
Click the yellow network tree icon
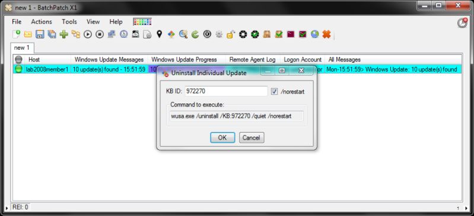(x=76, y=34)
